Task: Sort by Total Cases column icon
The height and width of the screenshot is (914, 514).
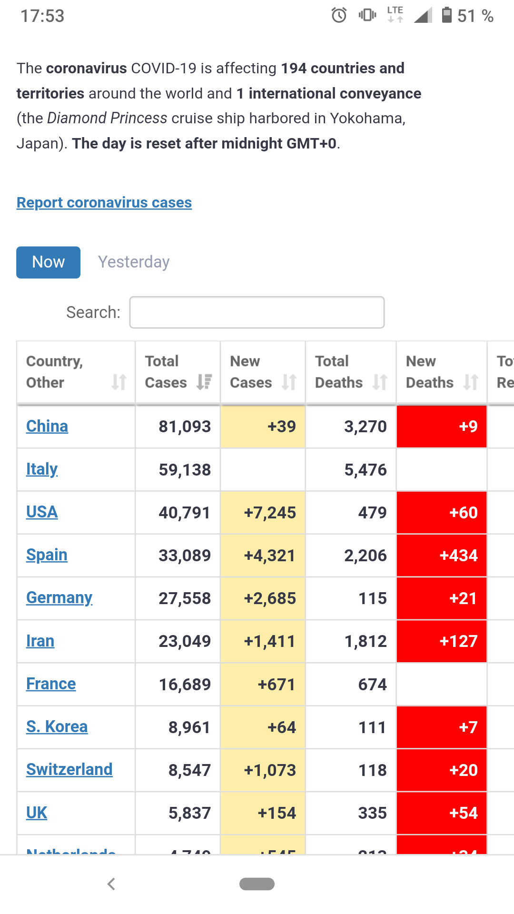Action: [x=204, y=382]
